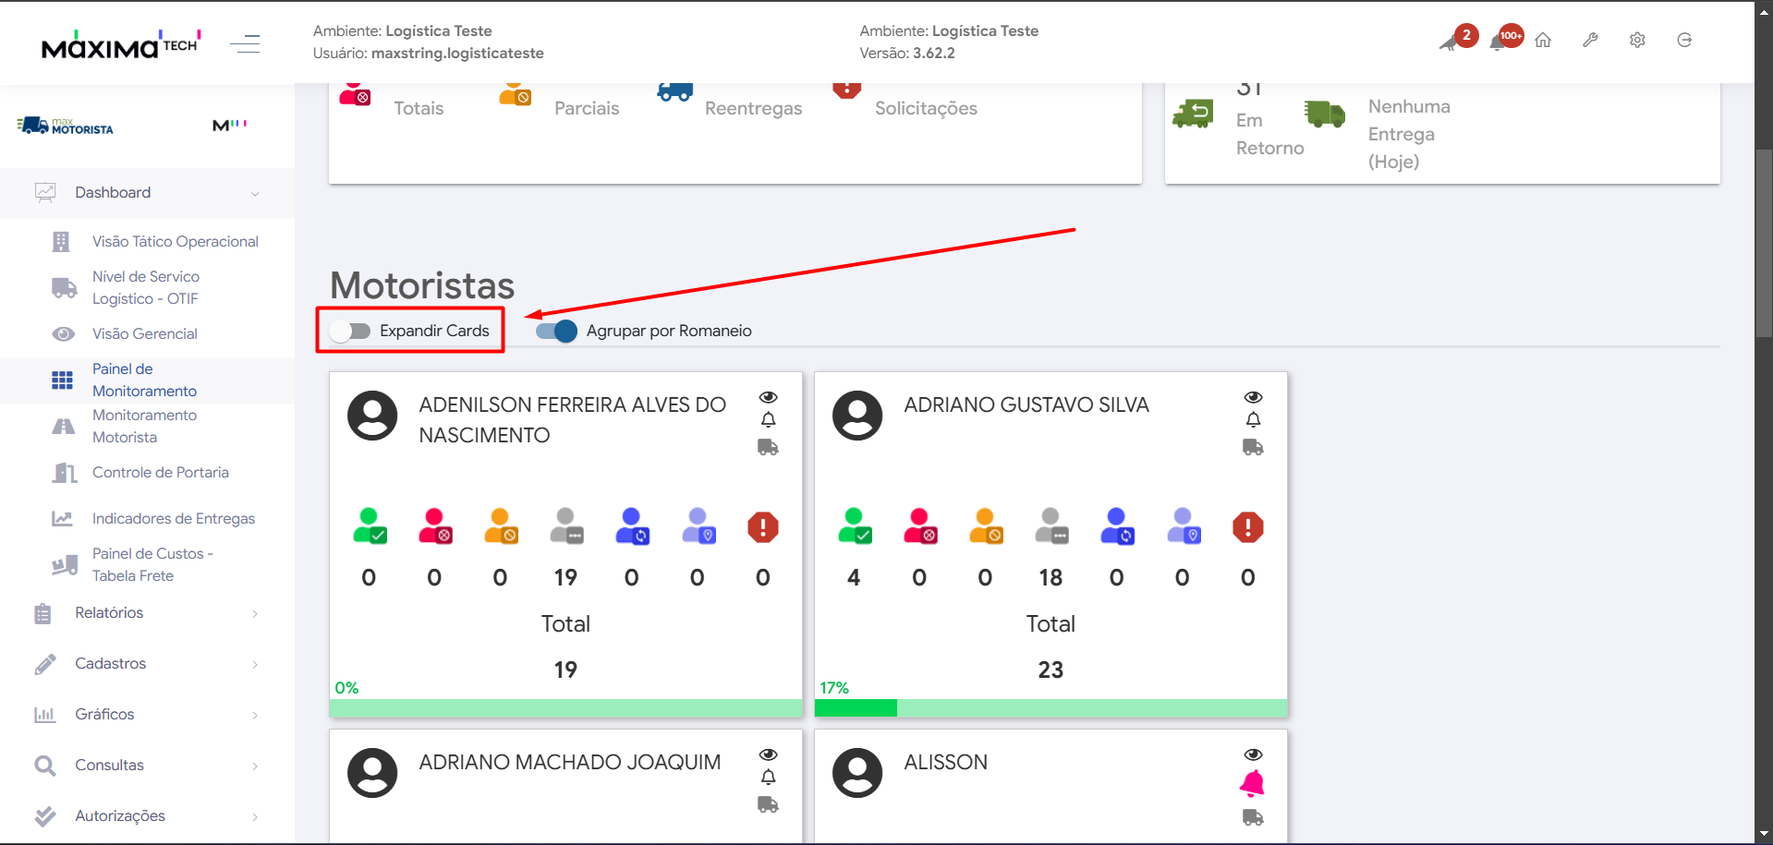Click the Em Retorno truck icon

1193,114
